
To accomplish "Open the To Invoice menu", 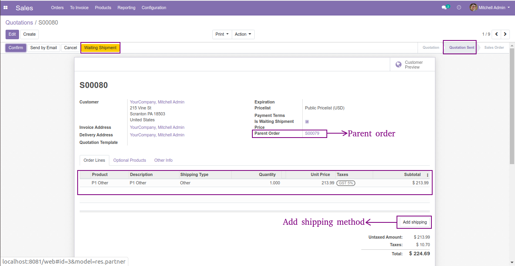I will click(79, 8).
